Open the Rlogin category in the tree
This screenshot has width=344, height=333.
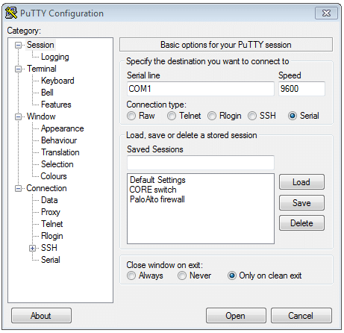click(51, 236)
